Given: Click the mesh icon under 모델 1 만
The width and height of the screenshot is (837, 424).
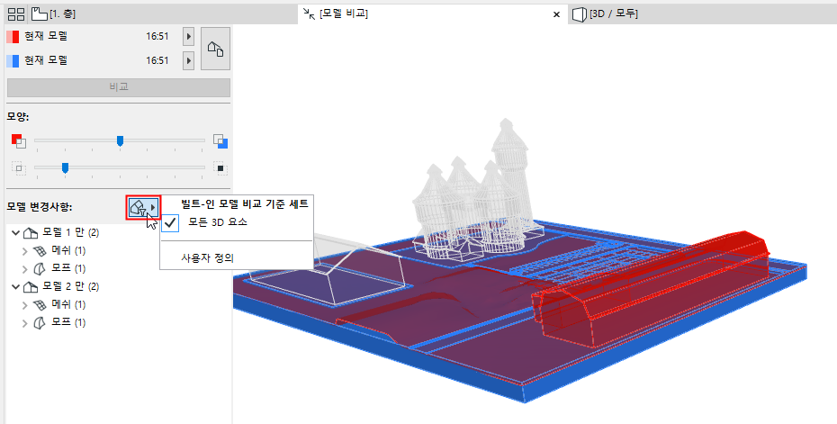Looking at the screenshot, I should 40,251.
